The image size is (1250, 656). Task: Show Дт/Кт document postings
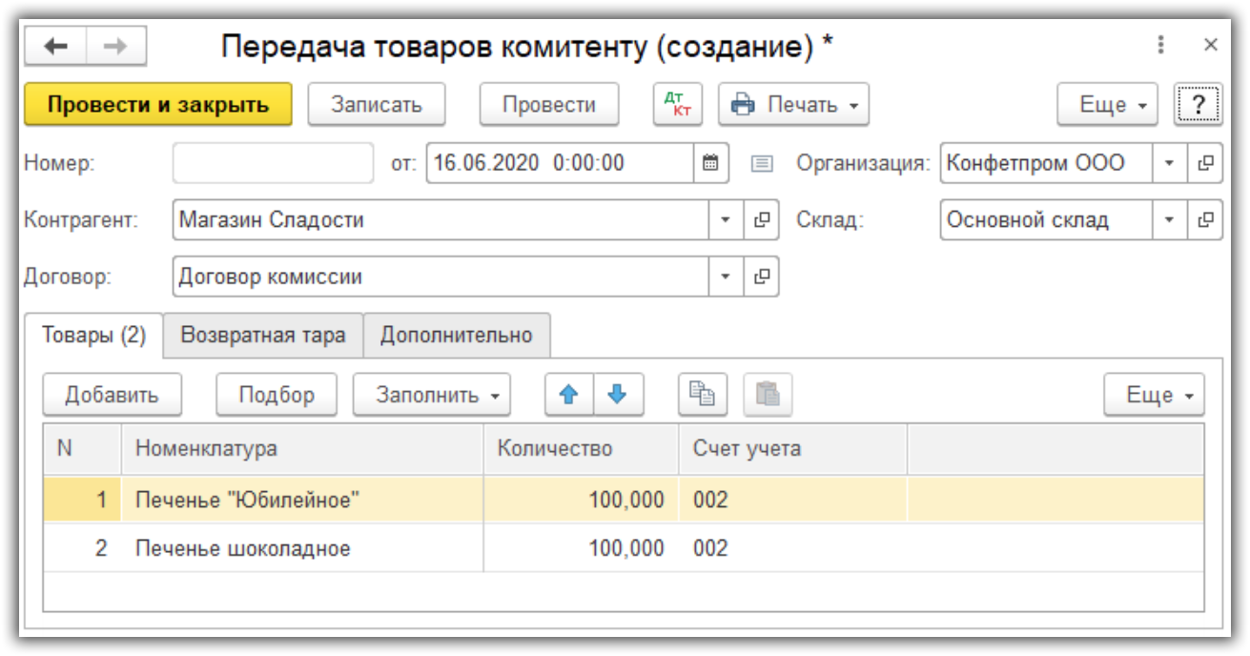pyautogui.click(x=677, y=105)
